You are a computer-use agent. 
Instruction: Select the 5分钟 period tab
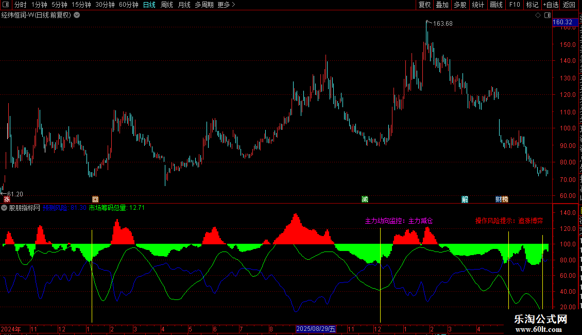(59, 5)
